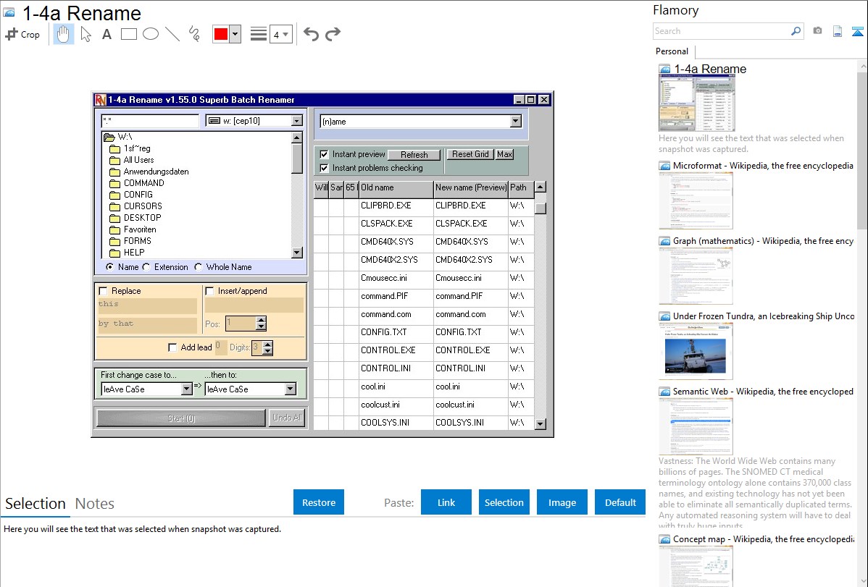868x587 pixels.
Task: Expand the (n)ame pattern dropdown
Action: 515,122
